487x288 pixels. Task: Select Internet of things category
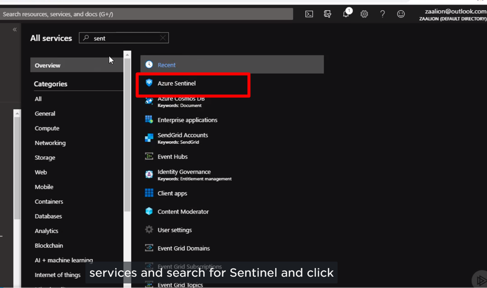58,275
